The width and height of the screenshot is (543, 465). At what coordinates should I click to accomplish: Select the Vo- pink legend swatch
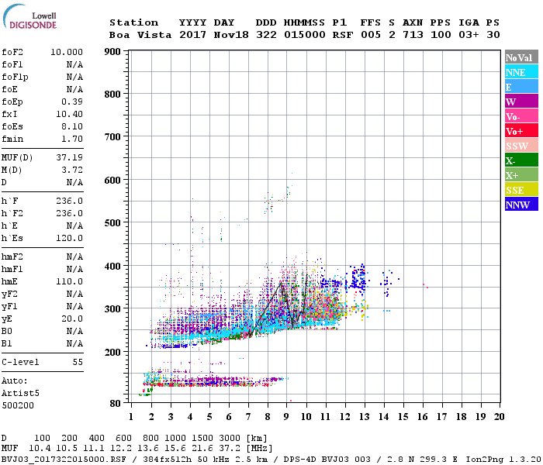pos(521,116)
